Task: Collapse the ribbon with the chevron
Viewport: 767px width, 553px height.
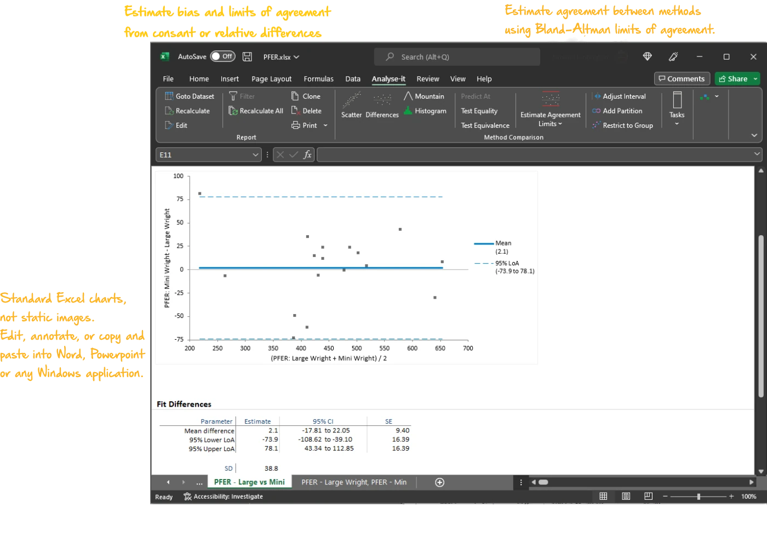Action: click(x=754, y=135)
